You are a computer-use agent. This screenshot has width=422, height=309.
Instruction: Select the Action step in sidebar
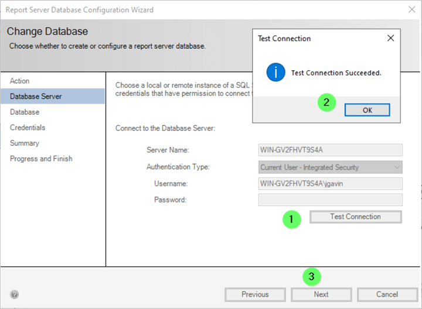pyautogui.click(x=20, y=81)
